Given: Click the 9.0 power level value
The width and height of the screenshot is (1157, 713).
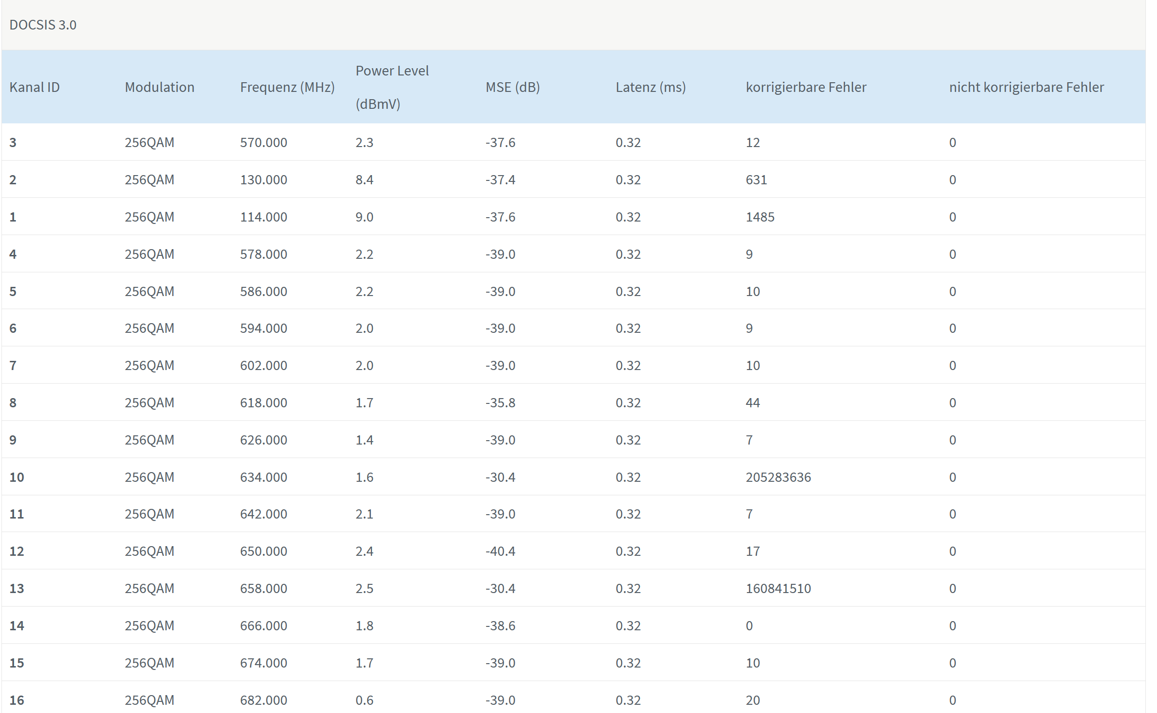Looking at the screenshot, I should 364,217.
